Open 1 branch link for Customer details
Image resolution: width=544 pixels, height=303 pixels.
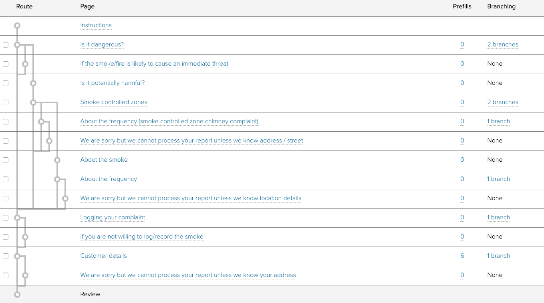[x=498, y=256]
